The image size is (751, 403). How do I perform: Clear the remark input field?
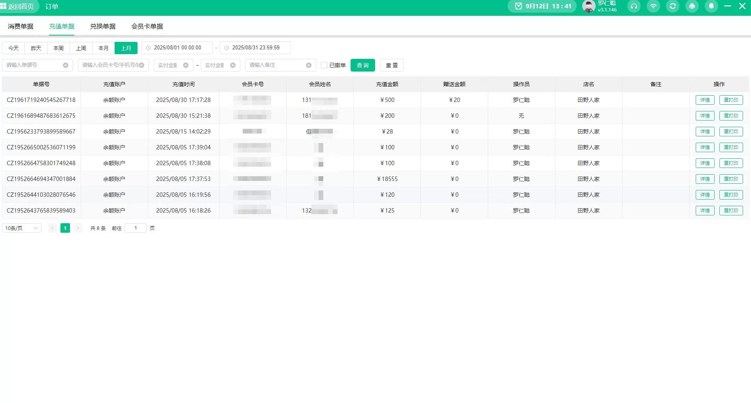point(308,65)
